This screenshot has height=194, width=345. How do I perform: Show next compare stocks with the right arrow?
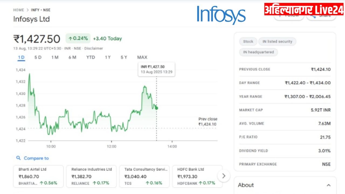tap(223, 176)
